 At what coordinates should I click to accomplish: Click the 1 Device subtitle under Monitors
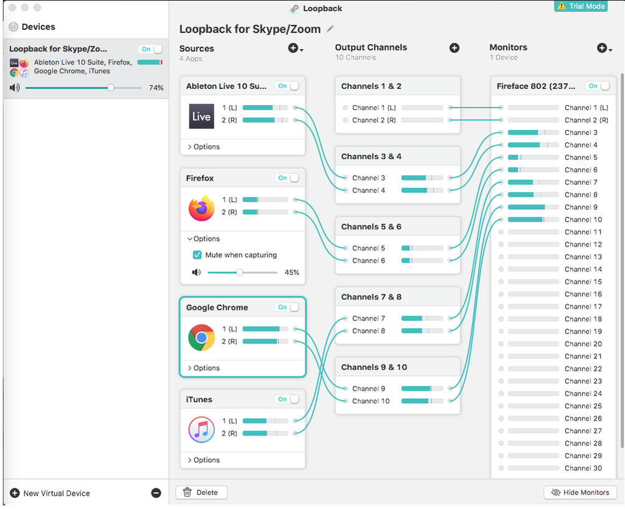pos(504,57)
